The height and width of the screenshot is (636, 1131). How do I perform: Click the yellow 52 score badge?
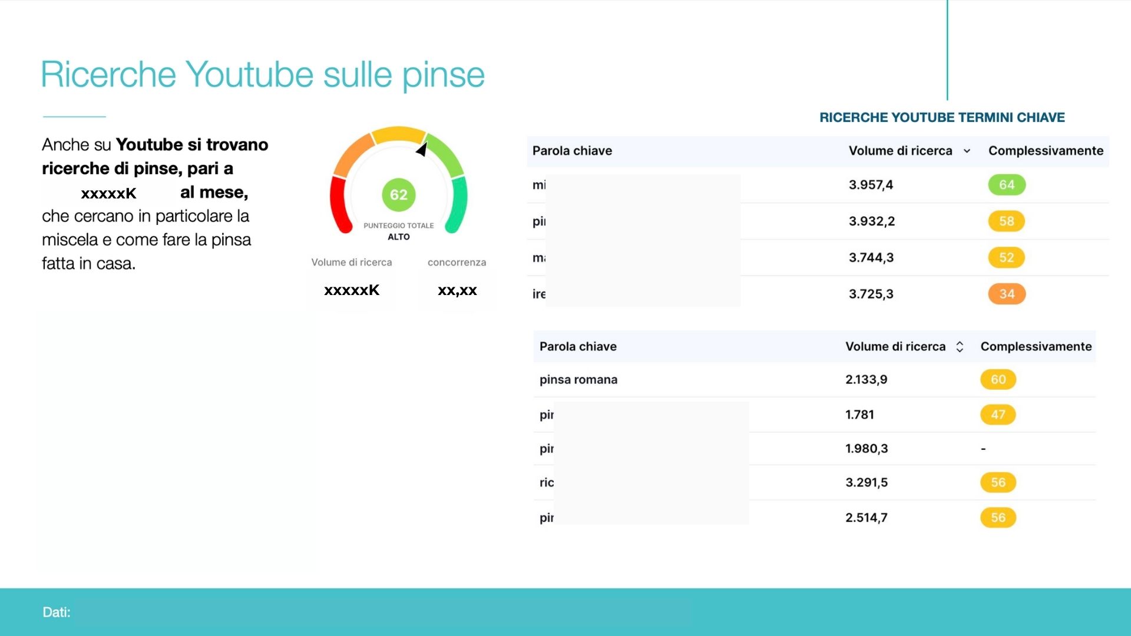(1006, 258)
